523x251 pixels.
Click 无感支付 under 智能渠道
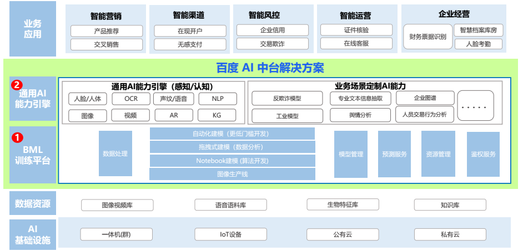190,44
